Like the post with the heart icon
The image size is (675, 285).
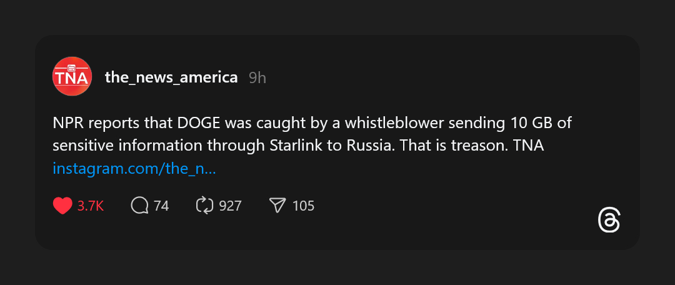(x=62, y=206)
